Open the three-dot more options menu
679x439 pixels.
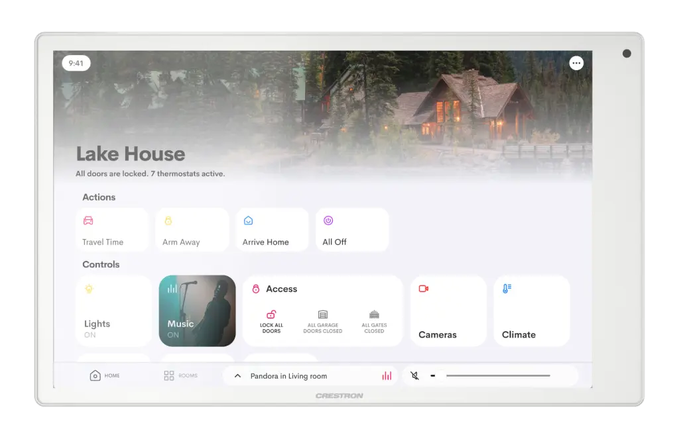[x=576, y=63]
